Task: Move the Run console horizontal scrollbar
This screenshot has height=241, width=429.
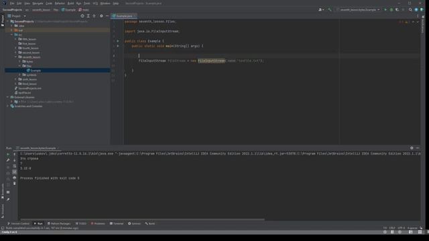Action: tap(142, 219)
